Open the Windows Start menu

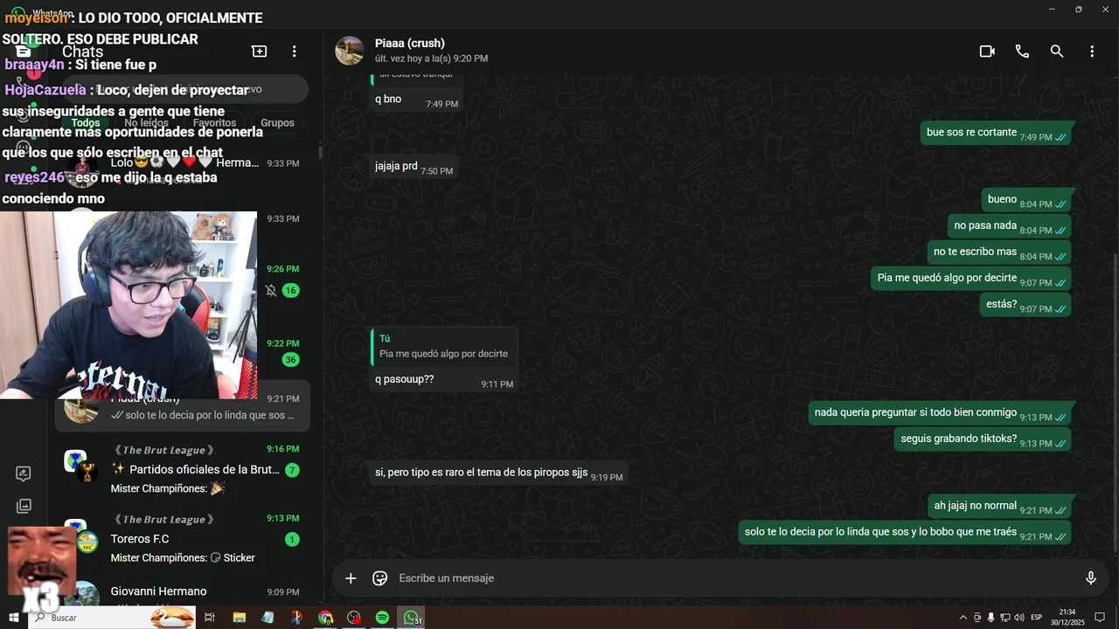point(13,618)
